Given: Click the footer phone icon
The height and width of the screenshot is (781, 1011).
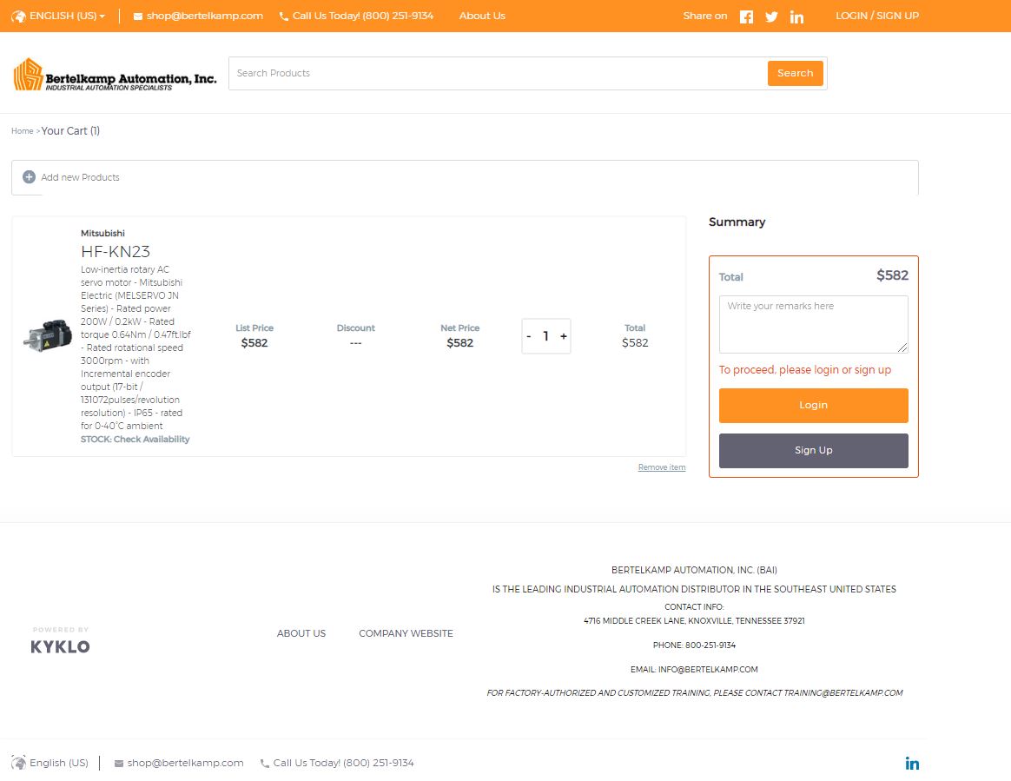Looking at the screenshot, I should coord(264,764).
